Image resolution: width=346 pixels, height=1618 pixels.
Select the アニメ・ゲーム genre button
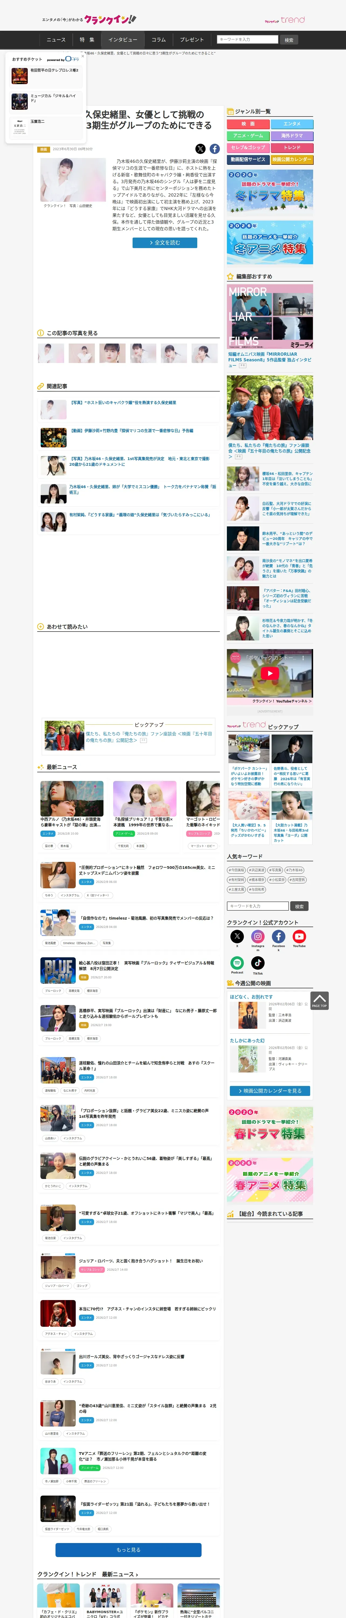(x=248, y=136)
